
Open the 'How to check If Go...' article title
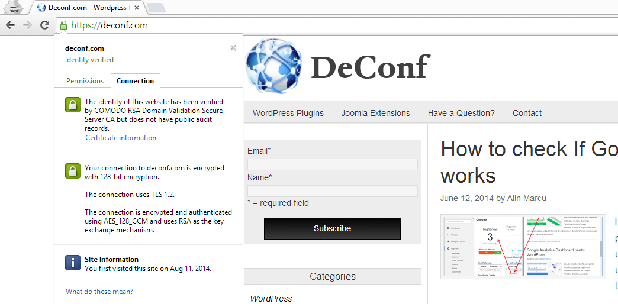click(529, 162)
